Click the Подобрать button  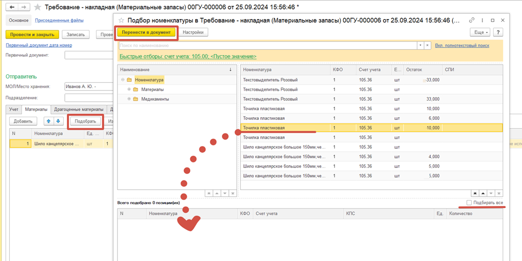click(x=86, y=121)
